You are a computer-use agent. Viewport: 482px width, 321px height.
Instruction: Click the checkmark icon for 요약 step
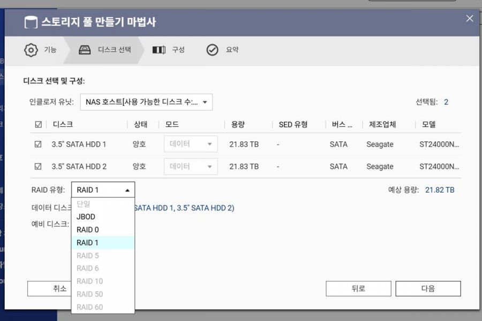(x=212, y=50)
